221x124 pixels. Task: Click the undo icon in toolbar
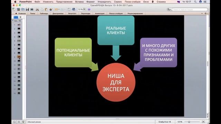56,9
